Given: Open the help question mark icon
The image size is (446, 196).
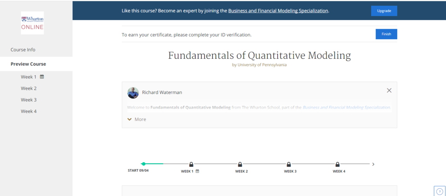Looking at the screenshot, I should pos(439,192).
